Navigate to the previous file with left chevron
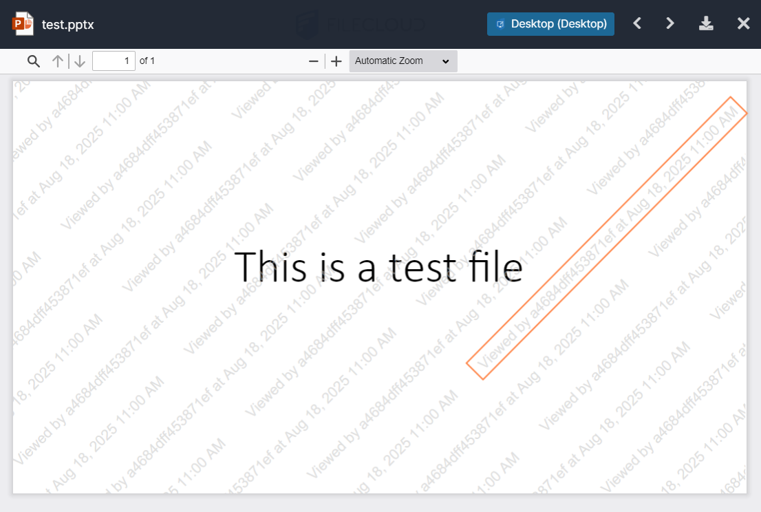This screenshot has height=512, width=761. 636,23
